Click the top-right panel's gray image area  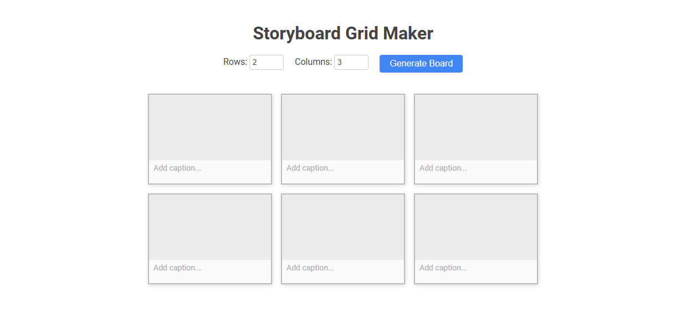(x=475, y=126)
